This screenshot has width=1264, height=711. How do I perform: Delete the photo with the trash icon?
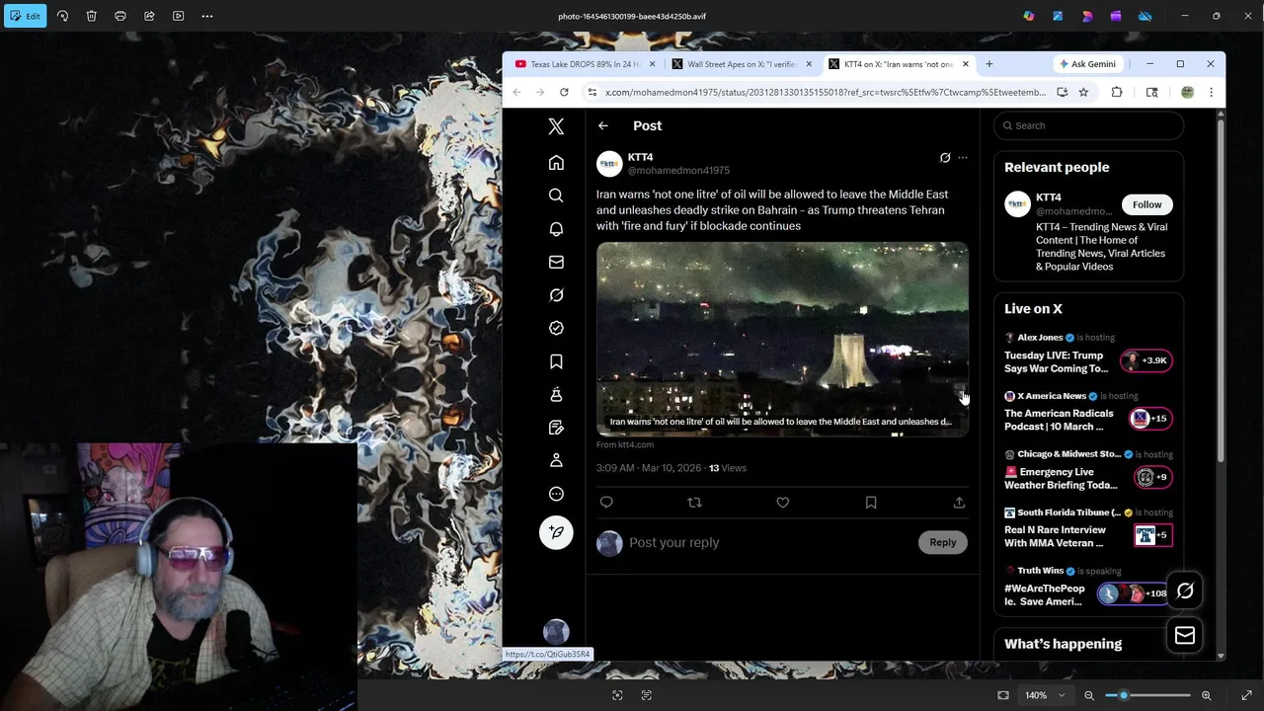91,16
